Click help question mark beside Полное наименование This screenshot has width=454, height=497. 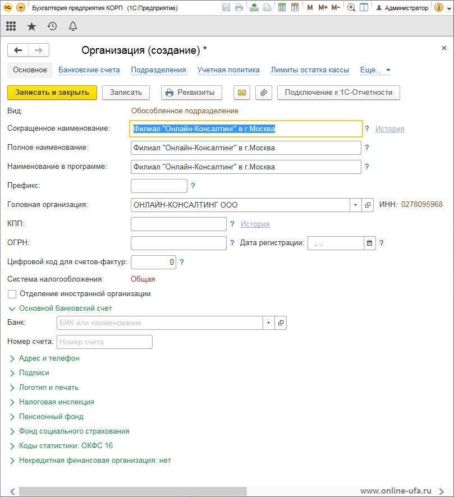click(x=367, y=148)
